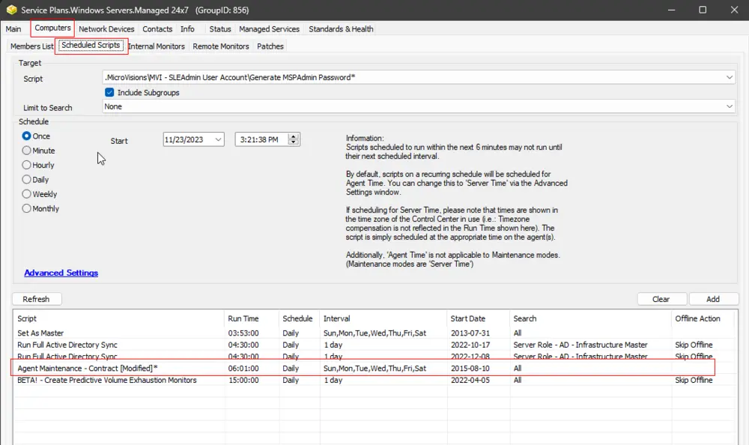
Task: Switch to Members List sub-tab
Action: tap(31, 46)
